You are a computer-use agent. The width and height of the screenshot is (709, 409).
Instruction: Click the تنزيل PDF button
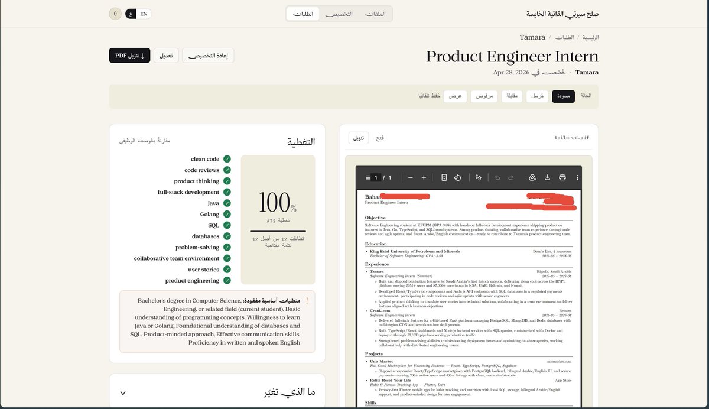coord(129,56)
